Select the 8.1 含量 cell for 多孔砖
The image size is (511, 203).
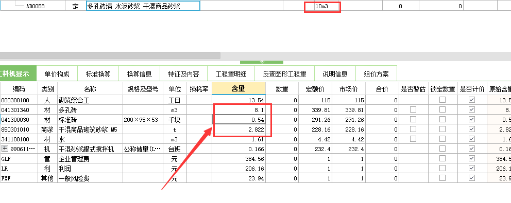coord(239,110)
